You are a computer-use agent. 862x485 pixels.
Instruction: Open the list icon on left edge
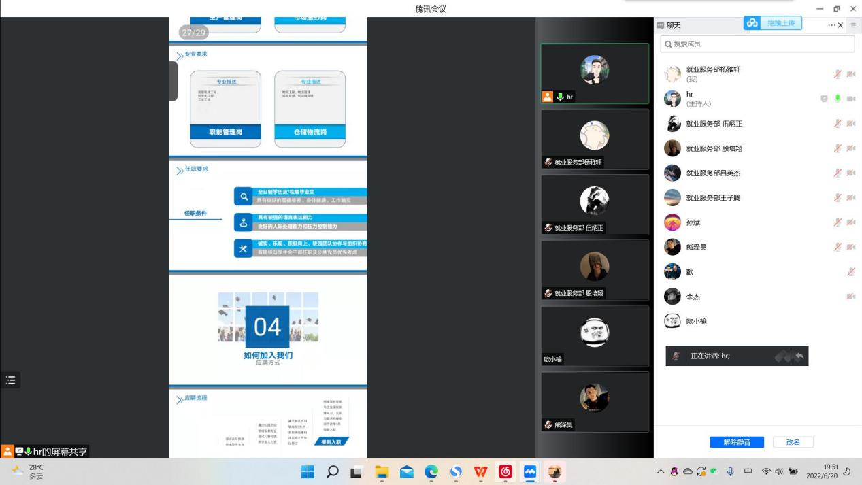[x=10, y=380]
